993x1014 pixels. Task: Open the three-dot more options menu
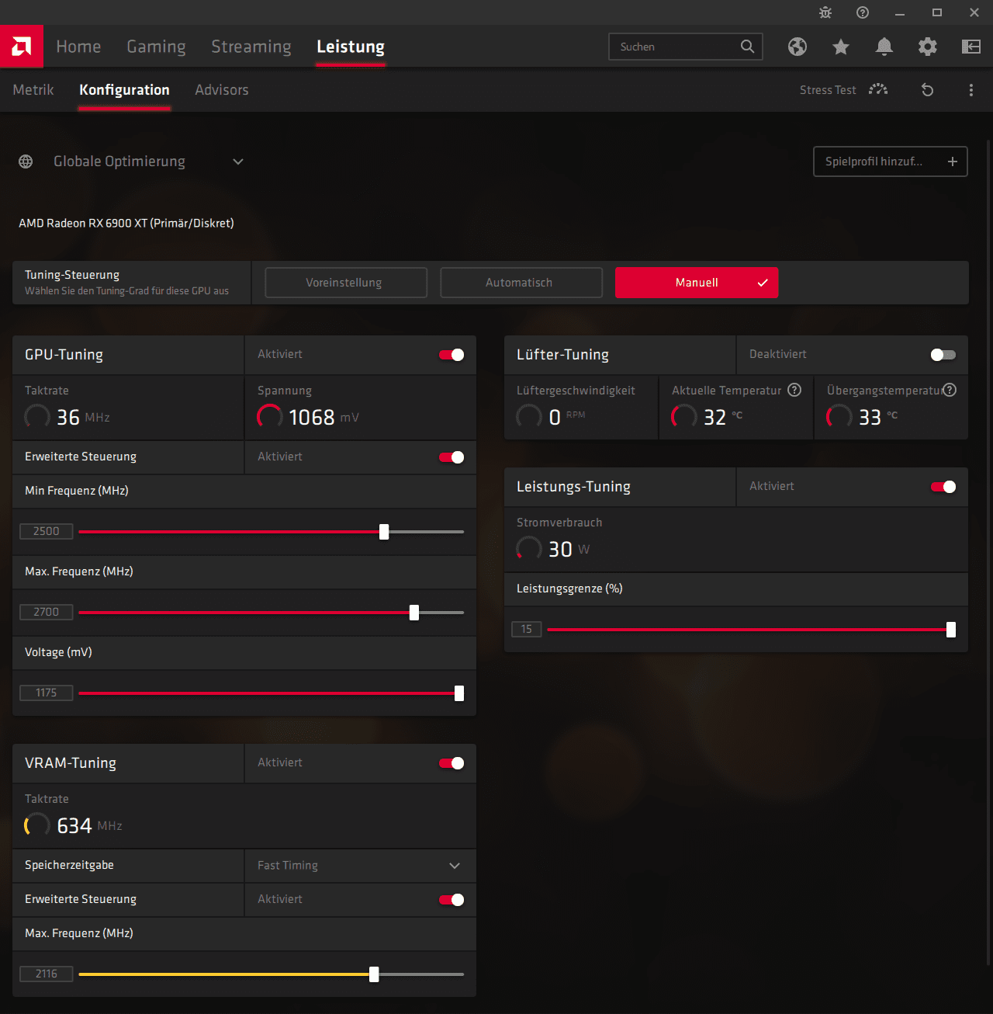click(971, 90)
